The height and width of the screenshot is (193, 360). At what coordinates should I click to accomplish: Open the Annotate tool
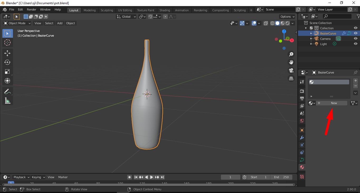tap(7, 91)
